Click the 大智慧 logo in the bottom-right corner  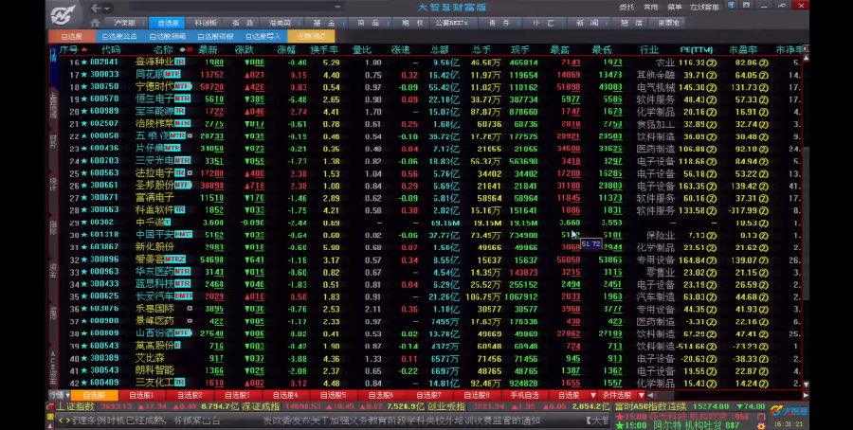(x=789, y=410)
